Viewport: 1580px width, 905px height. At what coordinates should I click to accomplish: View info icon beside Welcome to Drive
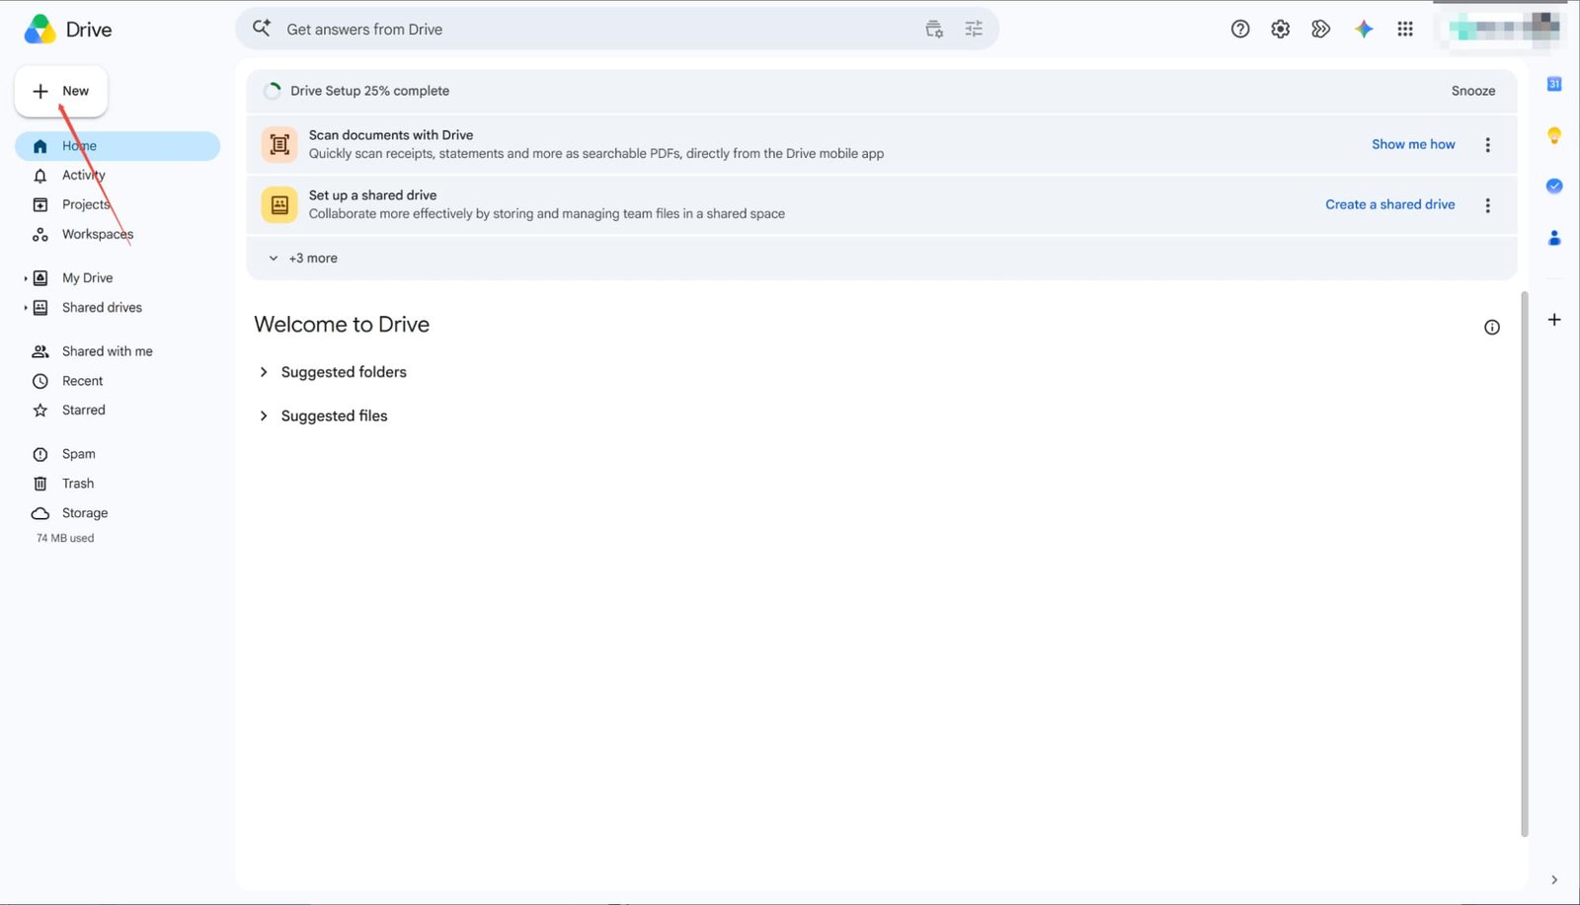[1492, 328]
